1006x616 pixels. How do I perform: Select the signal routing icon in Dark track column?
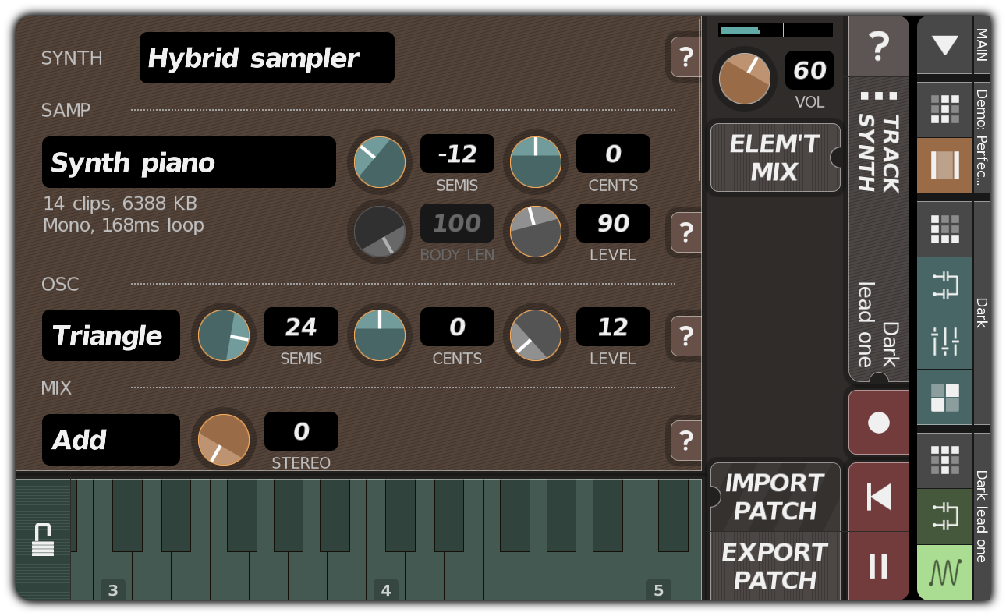(x=945, y=283)
